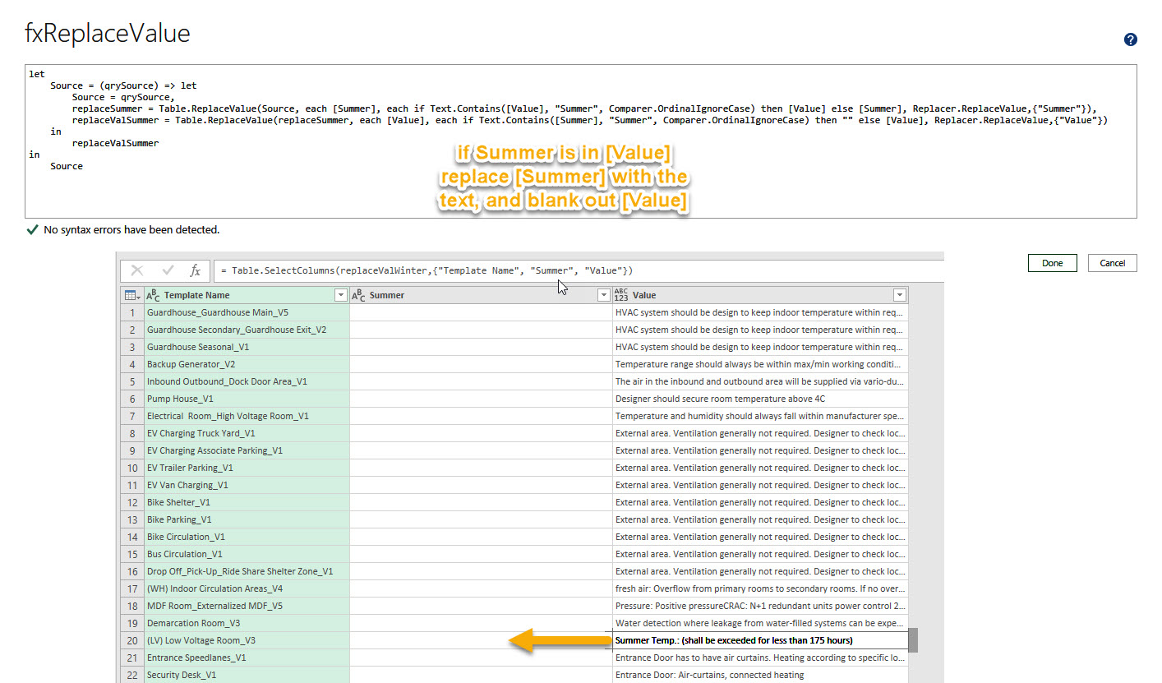Select the row 1 number header
Viewport: 1162px width, 683px height.
131,312
